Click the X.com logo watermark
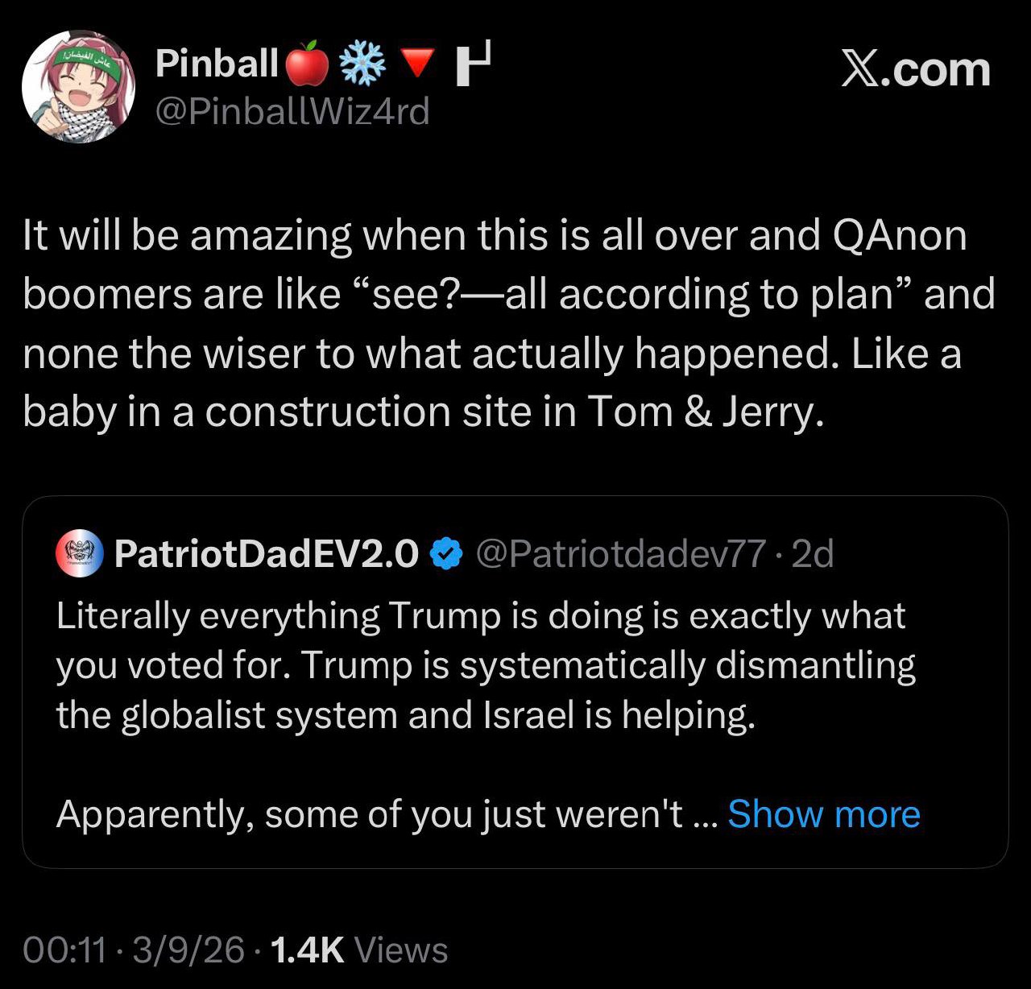 [915, 70]
